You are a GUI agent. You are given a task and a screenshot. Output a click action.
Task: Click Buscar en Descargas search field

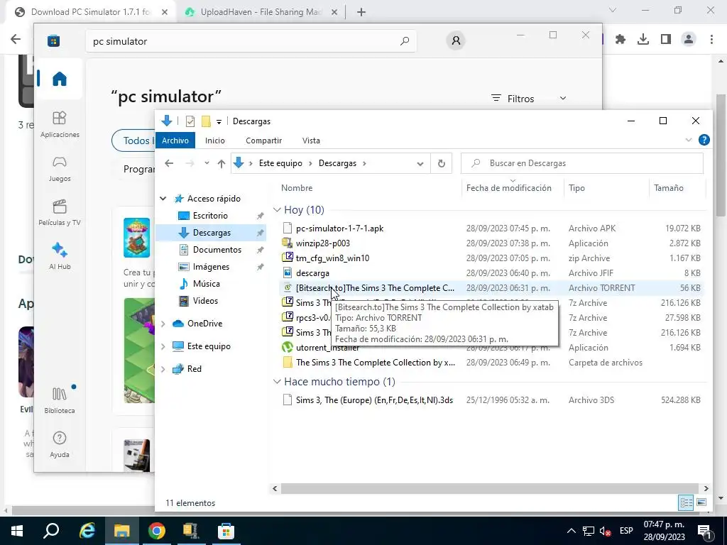pyautogui.click(x=582, y=163)
